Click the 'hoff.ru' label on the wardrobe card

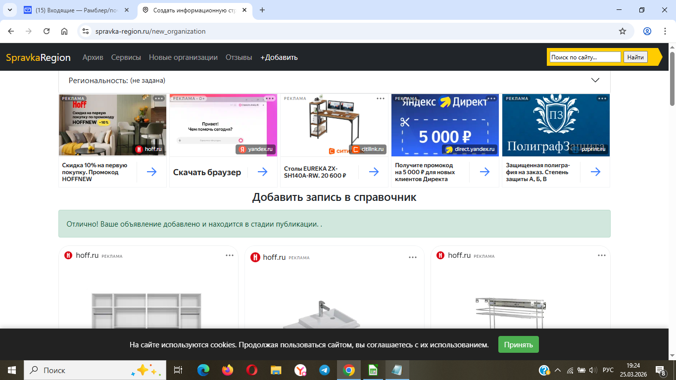87,255
